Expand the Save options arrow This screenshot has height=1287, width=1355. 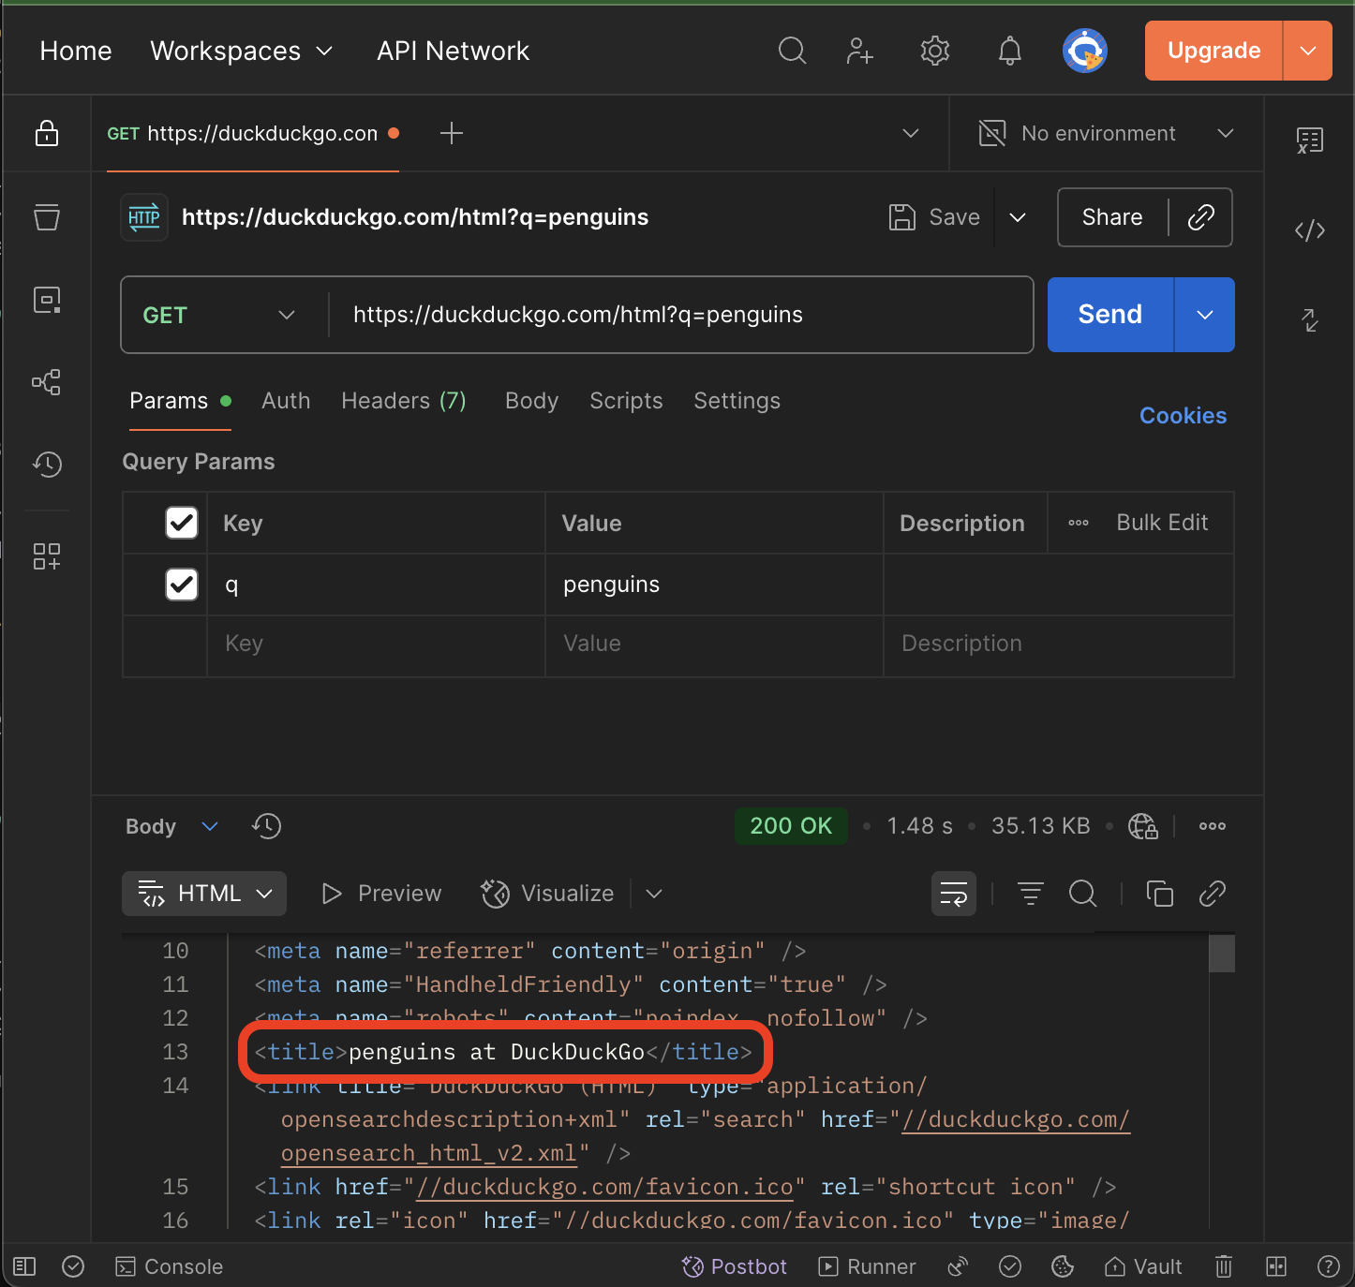click(x=1018, y=217)
